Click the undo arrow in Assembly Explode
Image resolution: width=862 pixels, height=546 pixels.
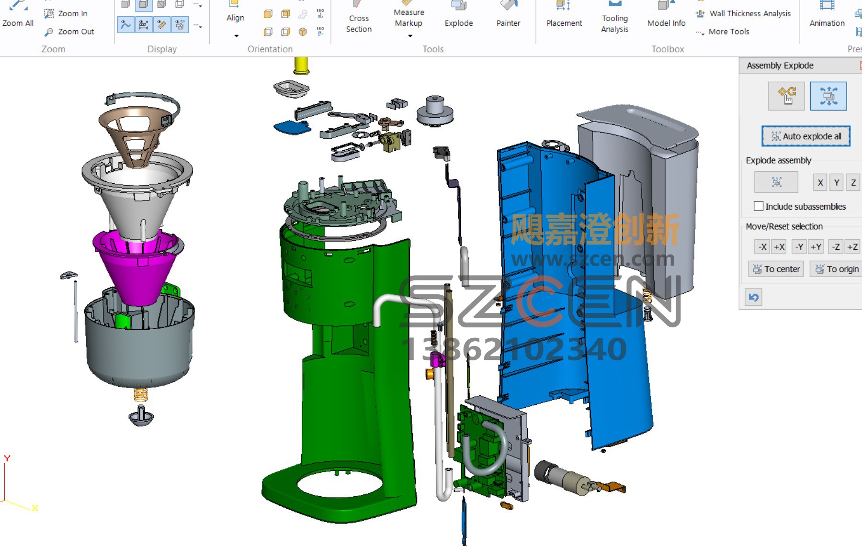754,297
